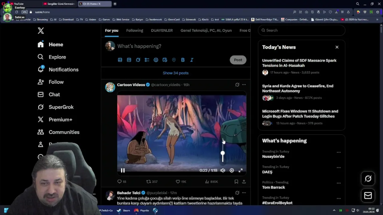
Task: Open the Tom Barrack trending topic
Action: 273,187
